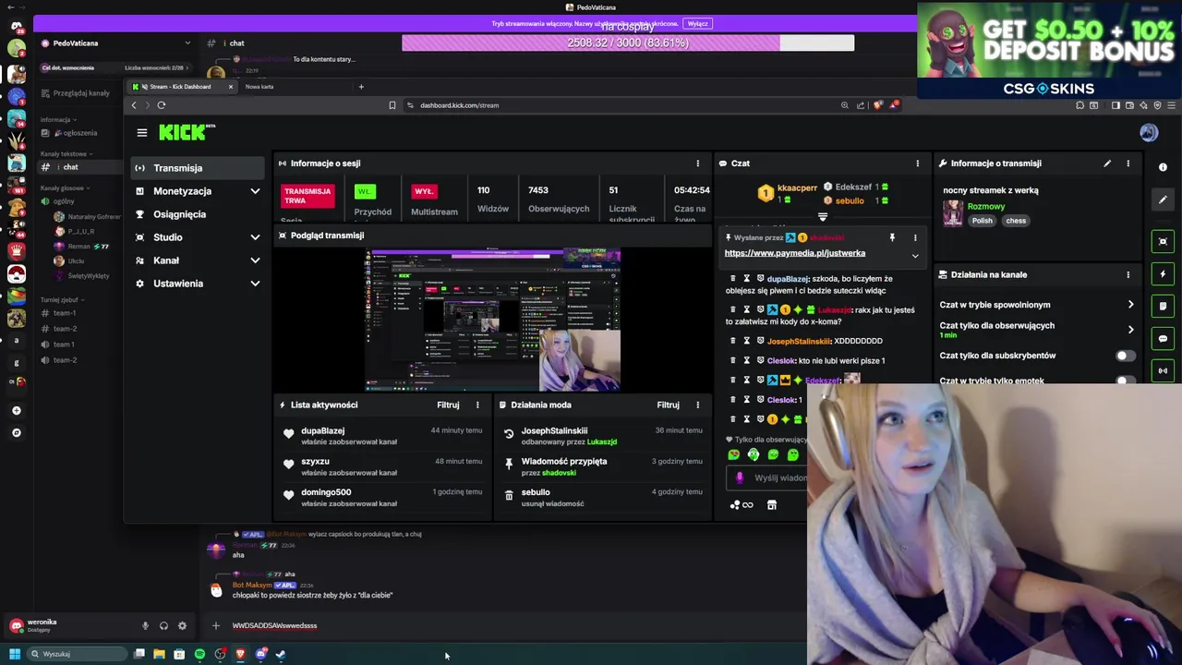Add attachment with Discord plus button
The image size is (1182, 665).
(215, 626)
